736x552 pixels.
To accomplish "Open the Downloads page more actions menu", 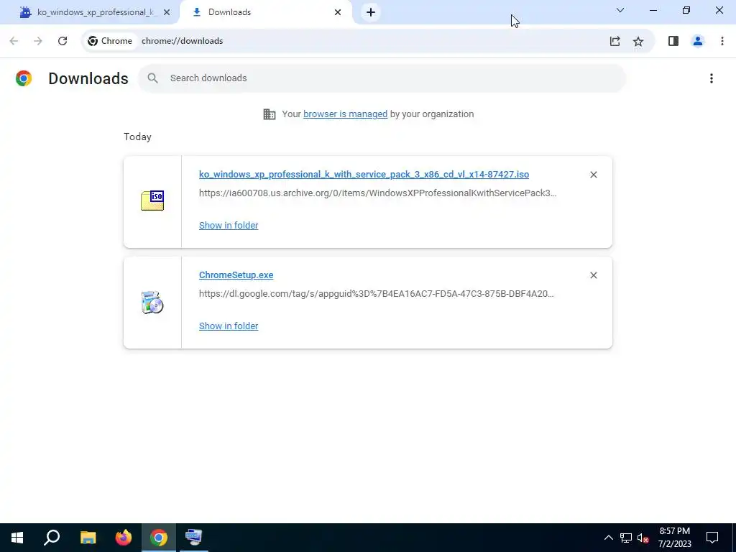I will (x=712, y=78).
